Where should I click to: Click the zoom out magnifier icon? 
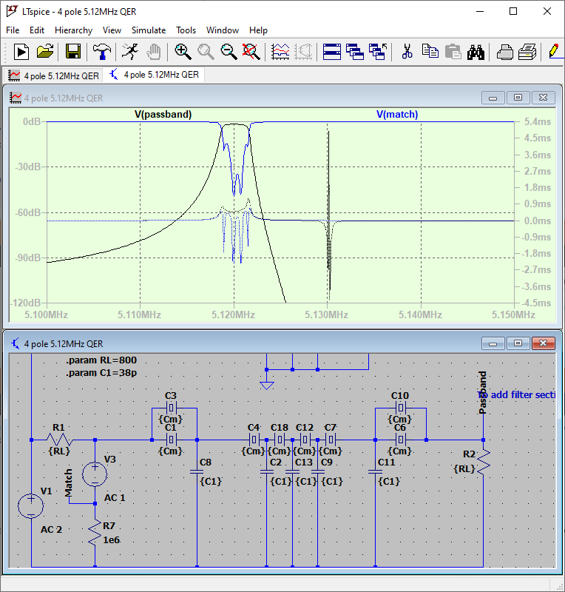pos(229,51)
